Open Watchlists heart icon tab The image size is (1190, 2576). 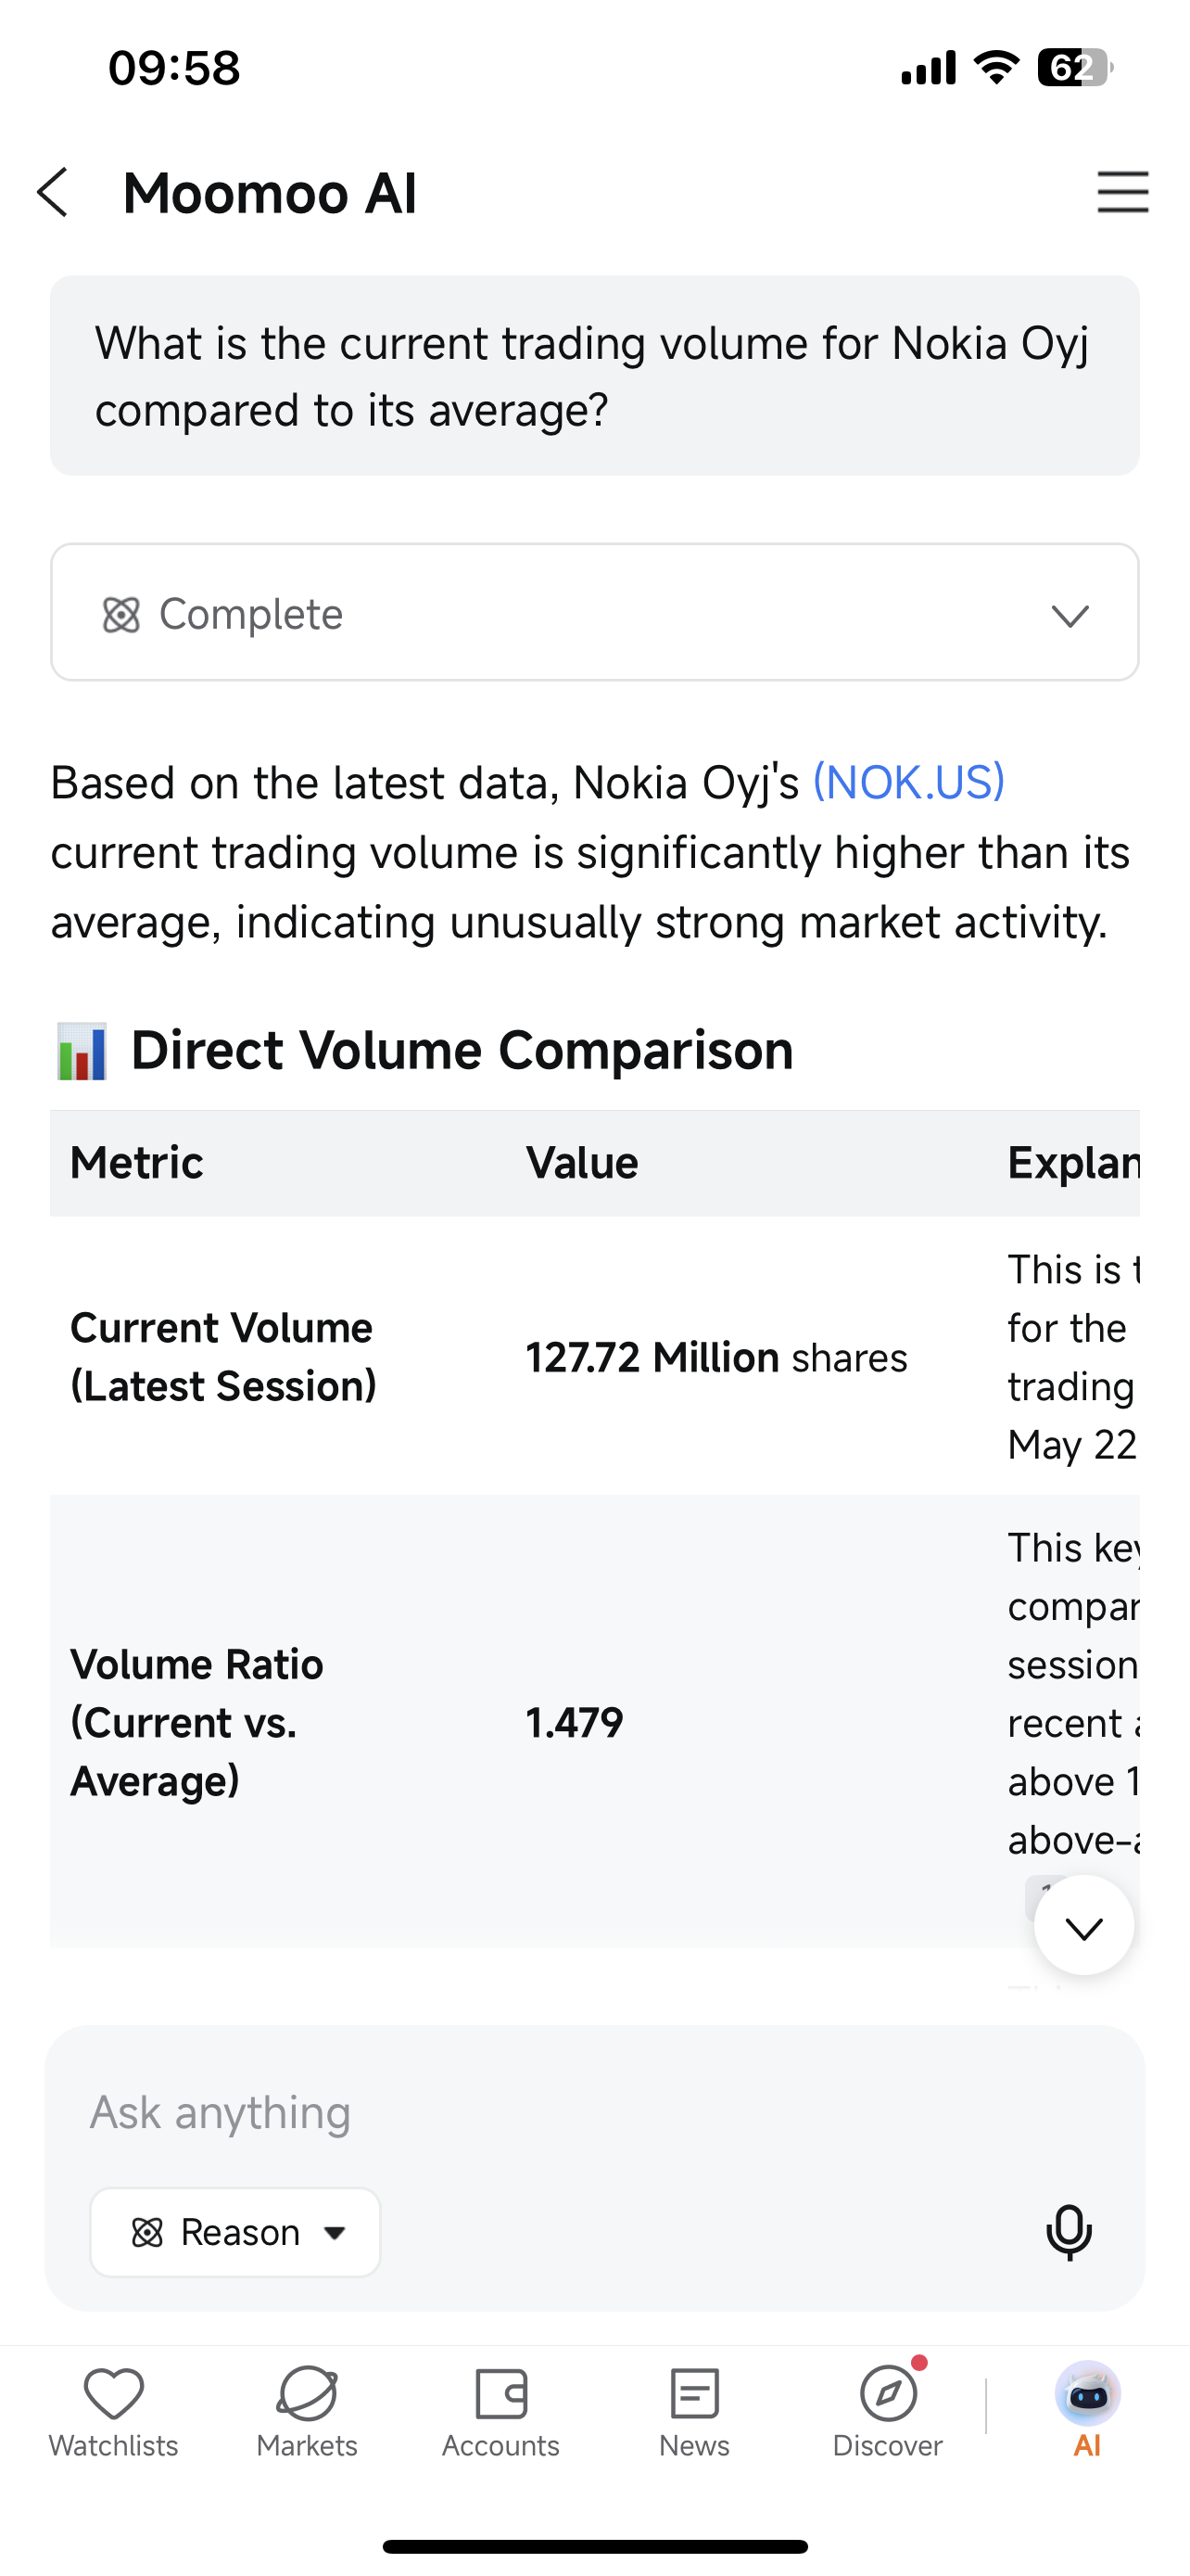[113, 2412]
